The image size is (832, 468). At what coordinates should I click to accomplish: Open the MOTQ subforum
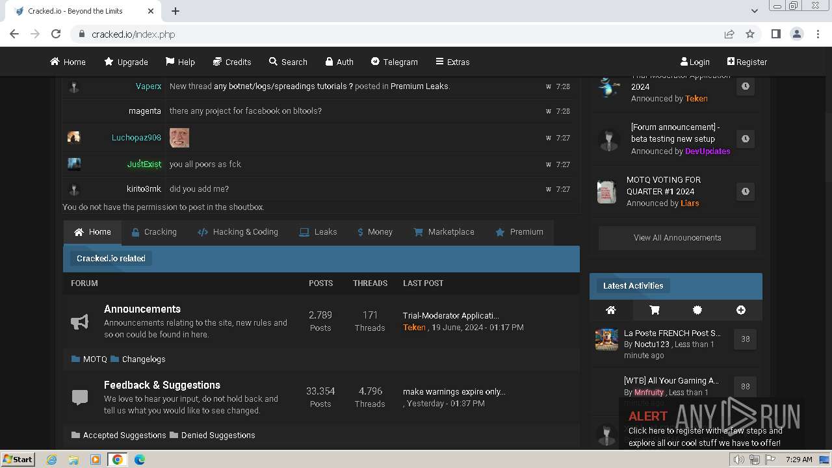pyautogui.click(x=95, y=359)
